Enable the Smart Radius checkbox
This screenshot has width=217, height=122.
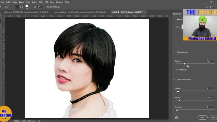click(x=176, y=70)
